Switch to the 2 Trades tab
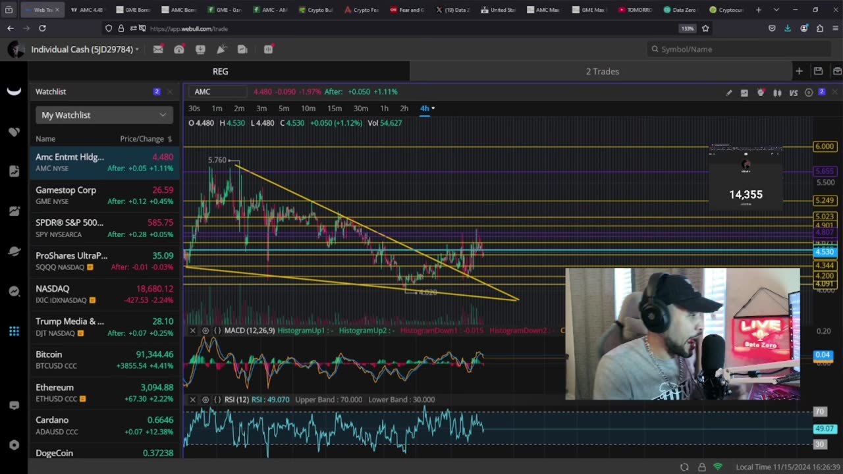Image resolution: width=843 pixels, height=474 pixels. (x=602, y=71)
